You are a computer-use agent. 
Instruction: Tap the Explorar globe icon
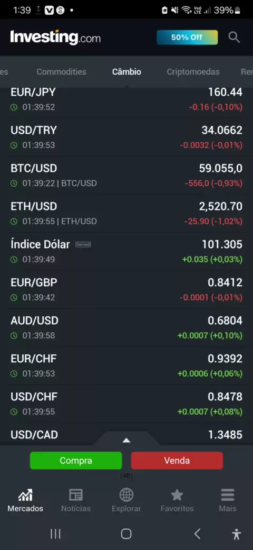point(126,495)
